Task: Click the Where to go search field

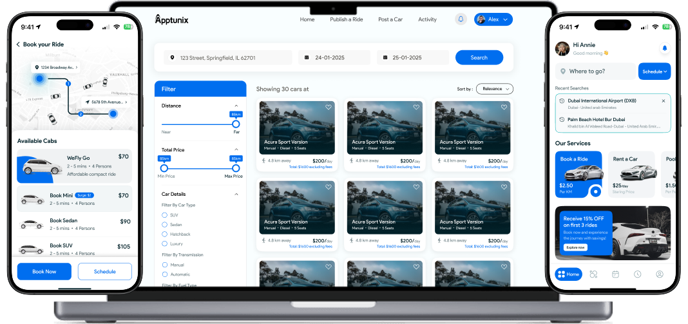Action: pyautogui.click(x=595, y=71)
